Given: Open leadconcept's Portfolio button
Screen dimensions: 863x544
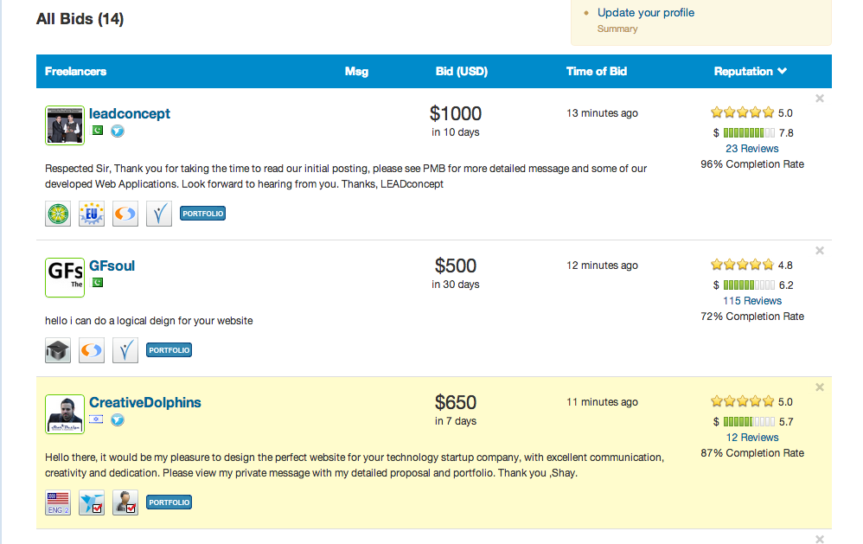Looking at the screenshot, I should tap(202, 214).
